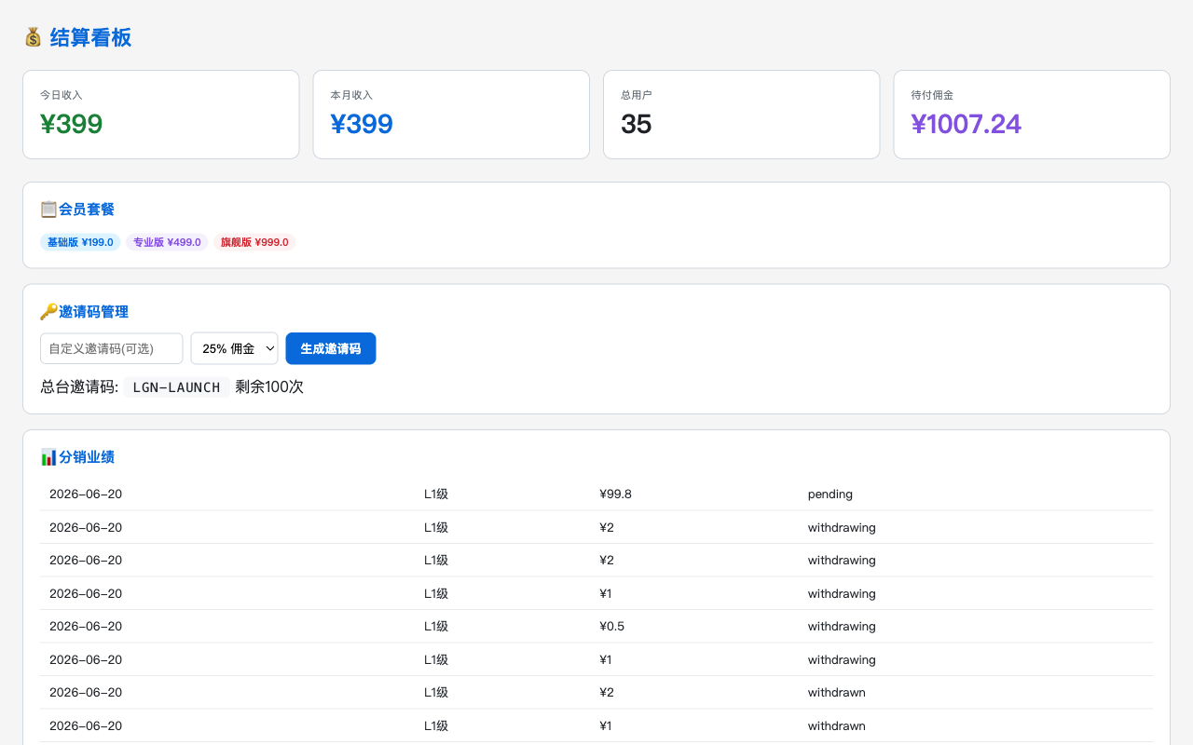Click the ¥1007.24 待付佣金 amount
This screenshot has height=745, width=1193.
(x=967, y=124)
